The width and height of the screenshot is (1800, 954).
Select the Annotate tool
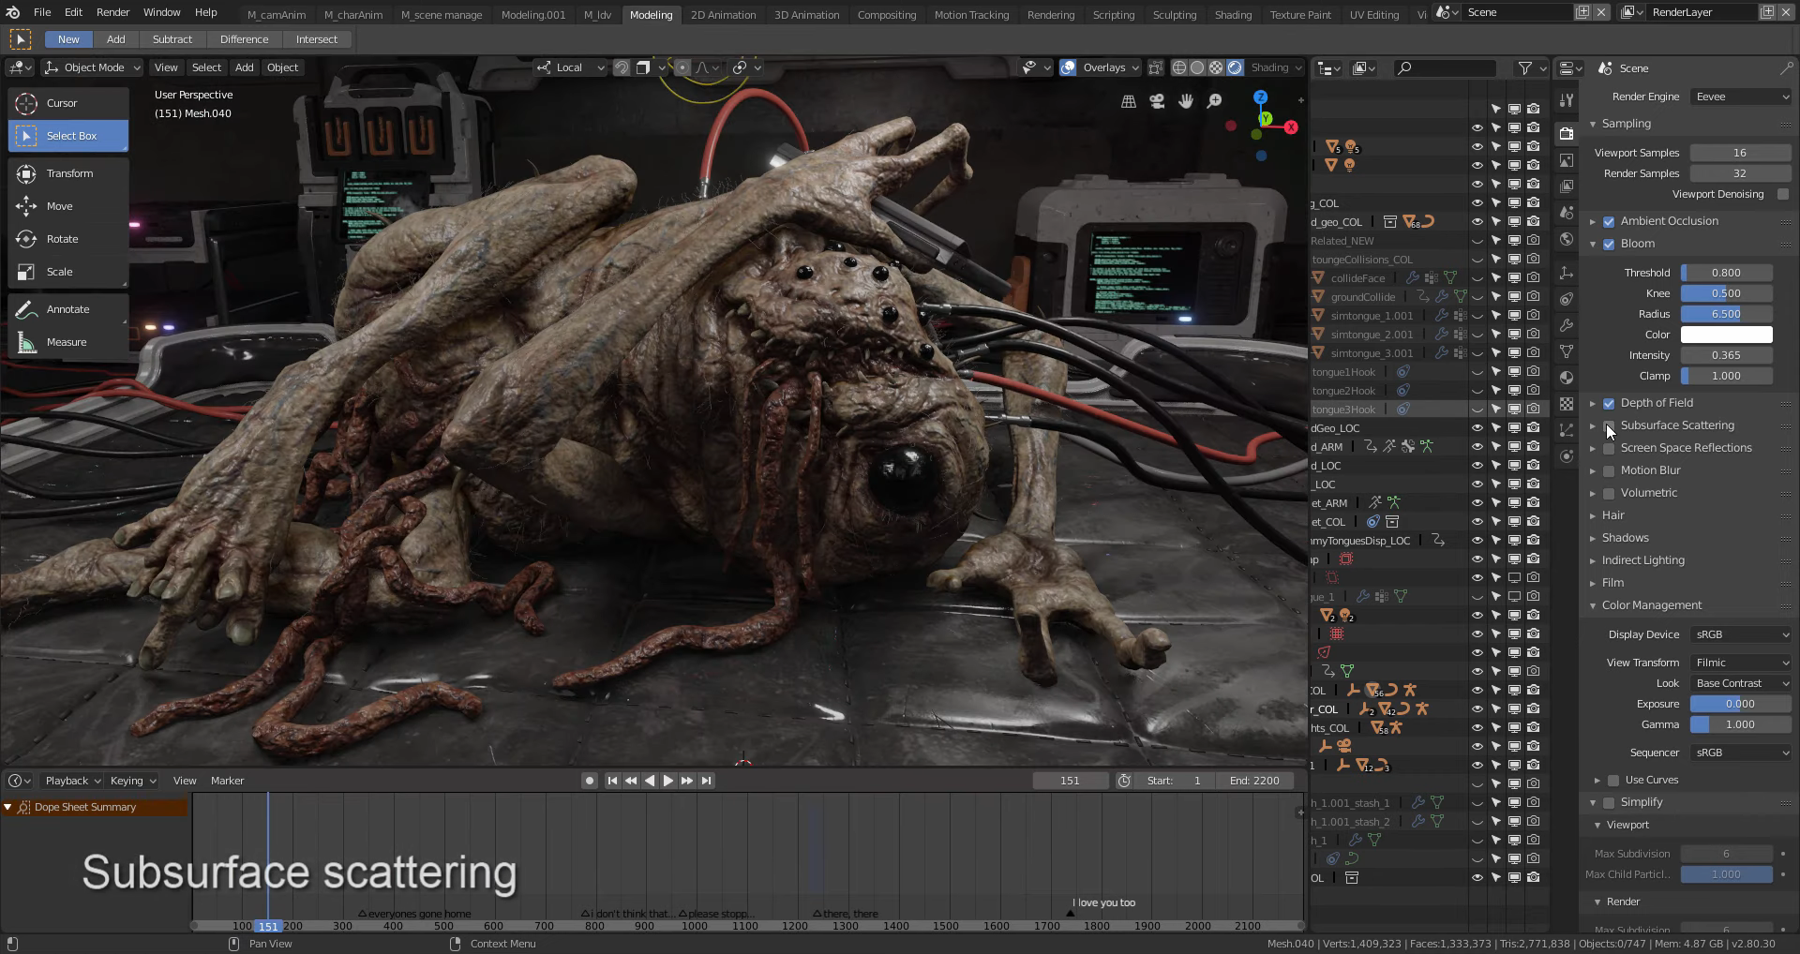[x=67, y=309]
